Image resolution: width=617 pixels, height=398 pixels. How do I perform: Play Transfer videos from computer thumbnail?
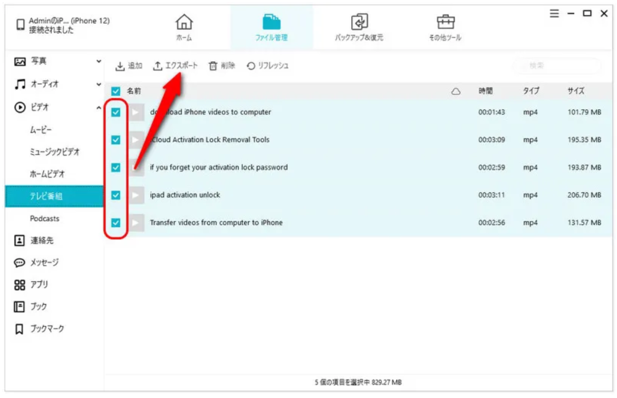click(x=136, y=223)
